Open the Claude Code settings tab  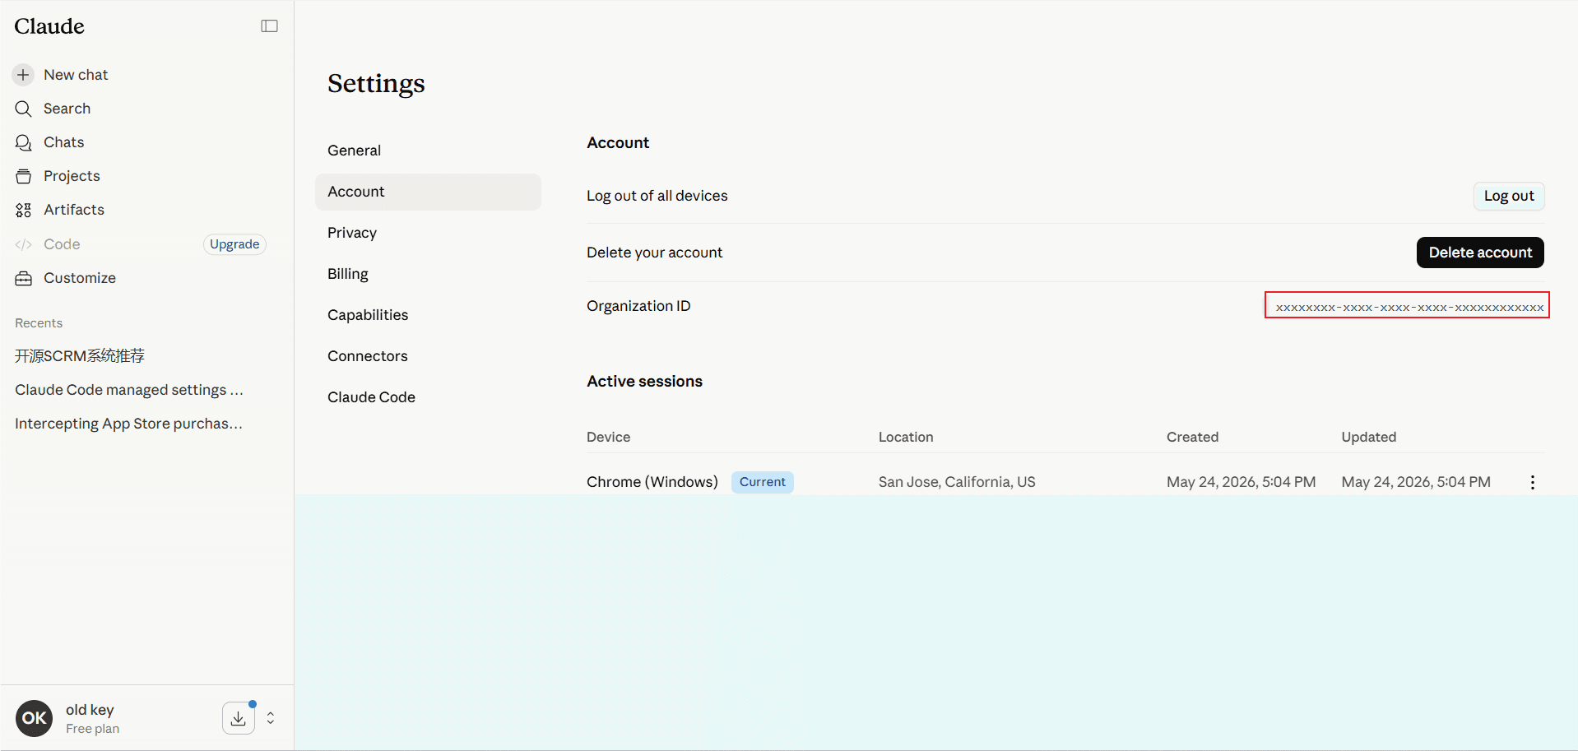tap(428, 397)
